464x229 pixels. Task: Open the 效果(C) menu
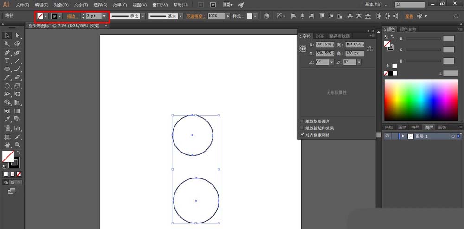tap(120, 5)
